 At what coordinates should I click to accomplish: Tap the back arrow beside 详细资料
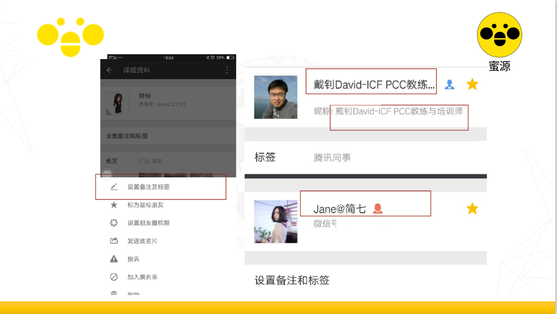coord(110,70)
